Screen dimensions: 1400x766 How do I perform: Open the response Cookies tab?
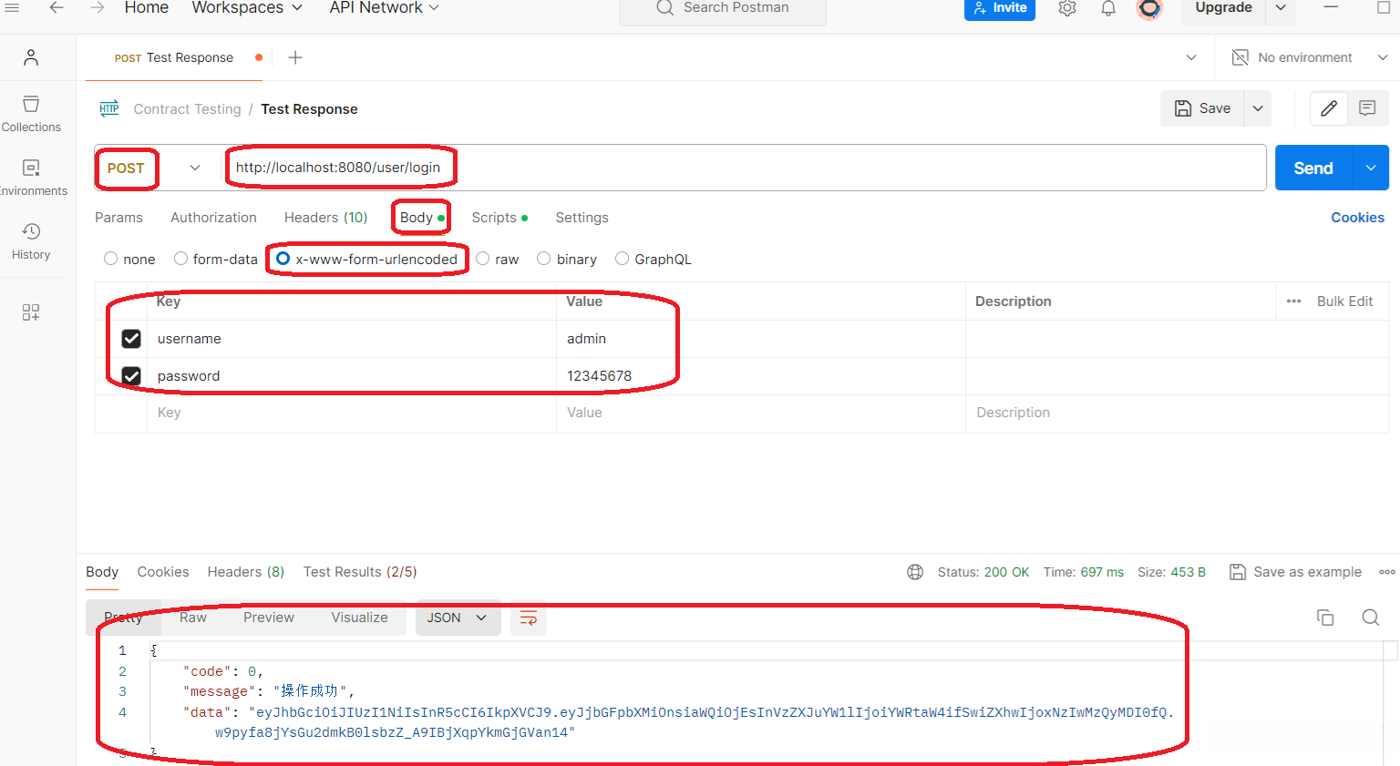pos(163,572)
